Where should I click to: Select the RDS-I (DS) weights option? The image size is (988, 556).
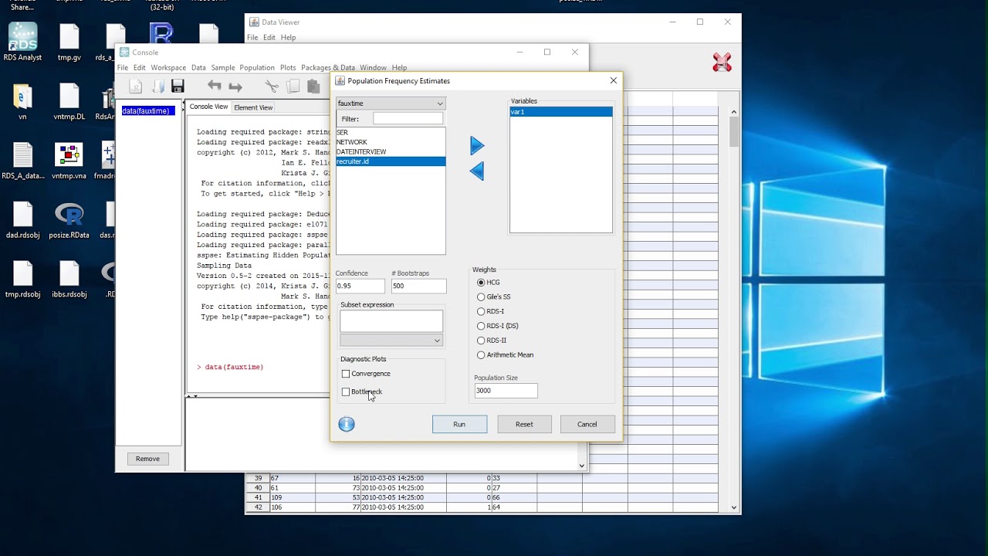pos(481,326)
